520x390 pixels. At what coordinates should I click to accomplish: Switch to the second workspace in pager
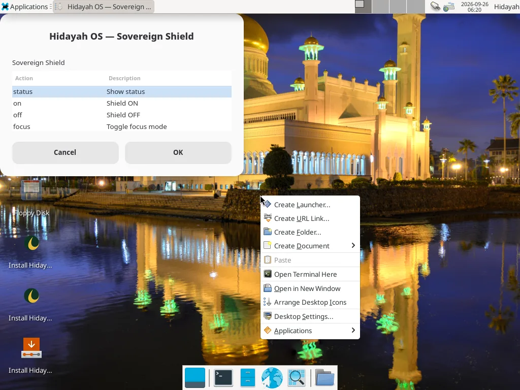(x=380, y=7)
